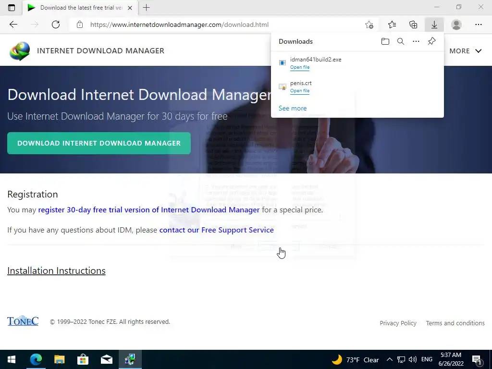Click INTERNET DOWNLOAD MANAGER site title
Screen dimensions: 492x369
point(101,51)
